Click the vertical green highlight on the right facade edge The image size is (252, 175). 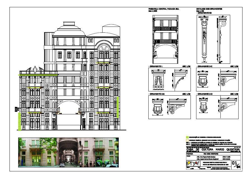coord(118,107)
